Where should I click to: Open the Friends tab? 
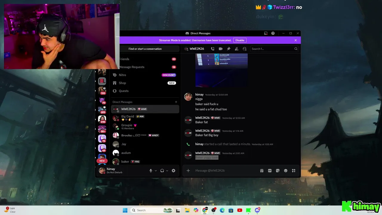click(145, 59)
